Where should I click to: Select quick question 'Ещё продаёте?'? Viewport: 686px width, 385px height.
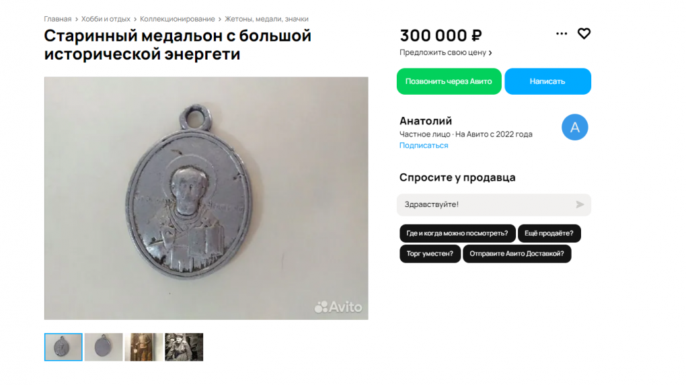tap(549, 233)
